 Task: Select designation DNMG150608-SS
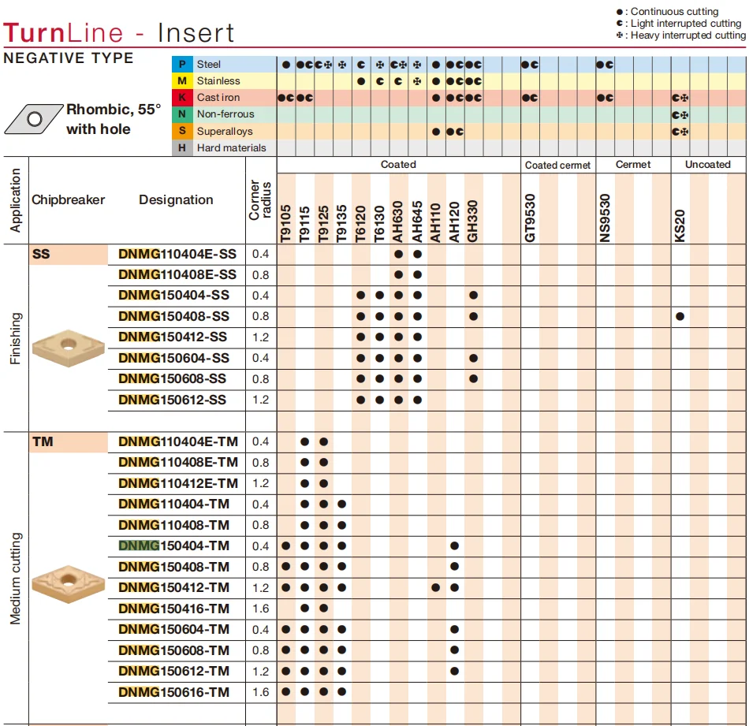(x=173, y=378)
